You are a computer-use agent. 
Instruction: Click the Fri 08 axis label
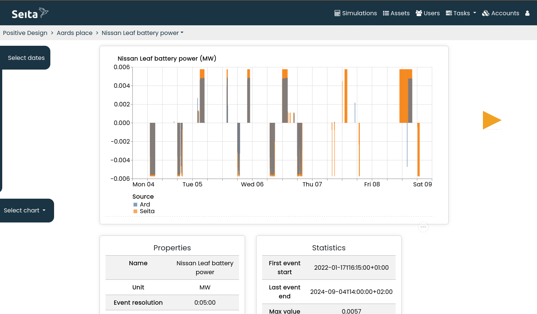372,184
